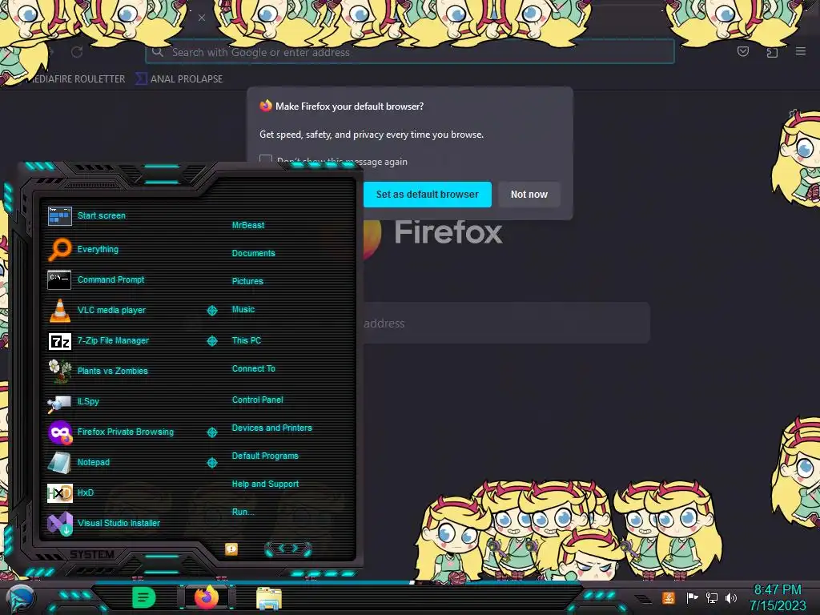Open Devices and Printers
This screenshot has height=615, width=820.
click(272, 428)
